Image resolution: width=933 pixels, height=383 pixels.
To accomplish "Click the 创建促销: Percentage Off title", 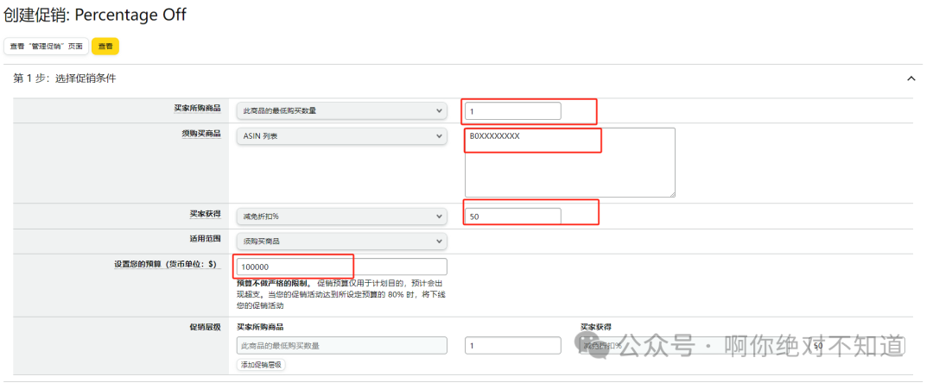I will 95,15.
